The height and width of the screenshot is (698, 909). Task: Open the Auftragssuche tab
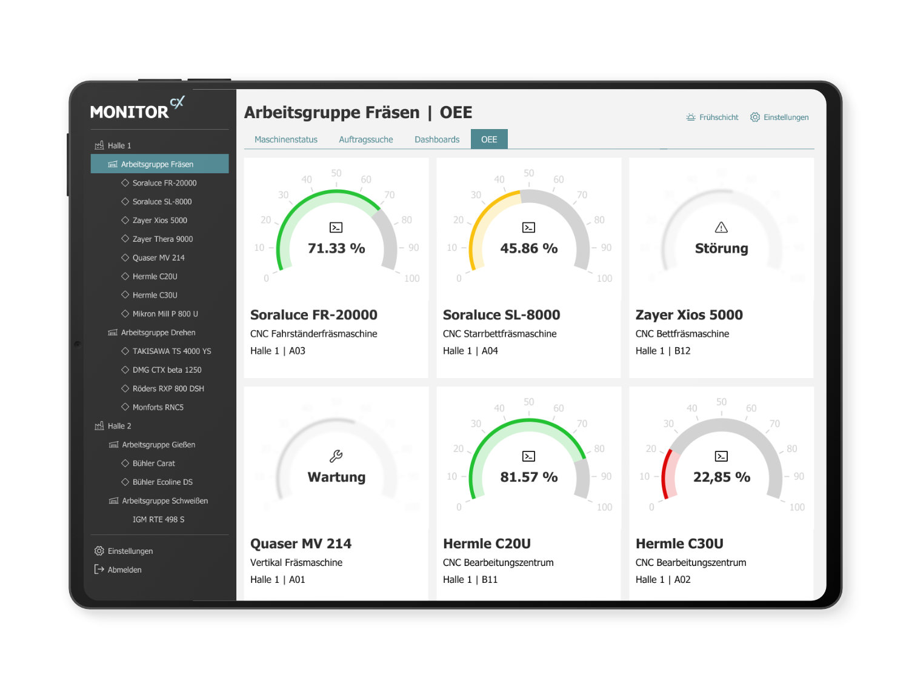(366, 139)
